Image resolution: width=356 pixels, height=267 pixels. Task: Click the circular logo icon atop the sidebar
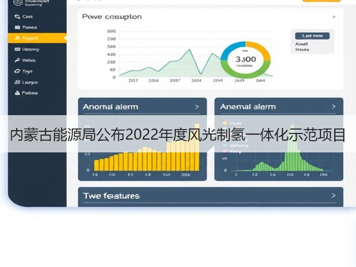(x=18, y=2)
